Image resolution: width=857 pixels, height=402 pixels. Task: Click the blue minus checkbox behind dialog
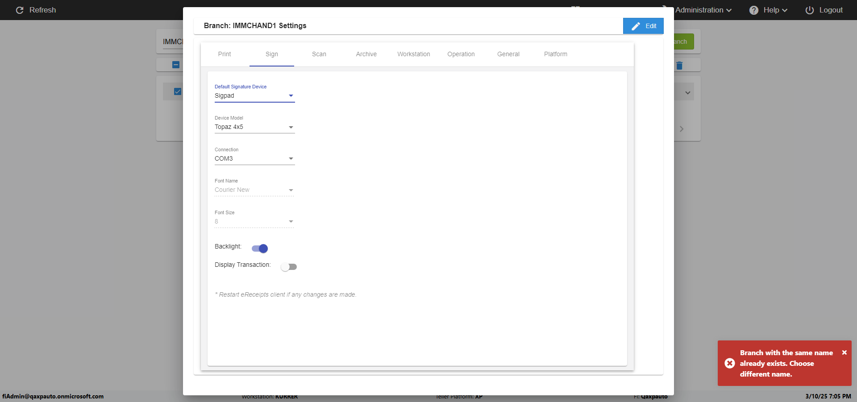pyautogui.click(x=176, y=65)
